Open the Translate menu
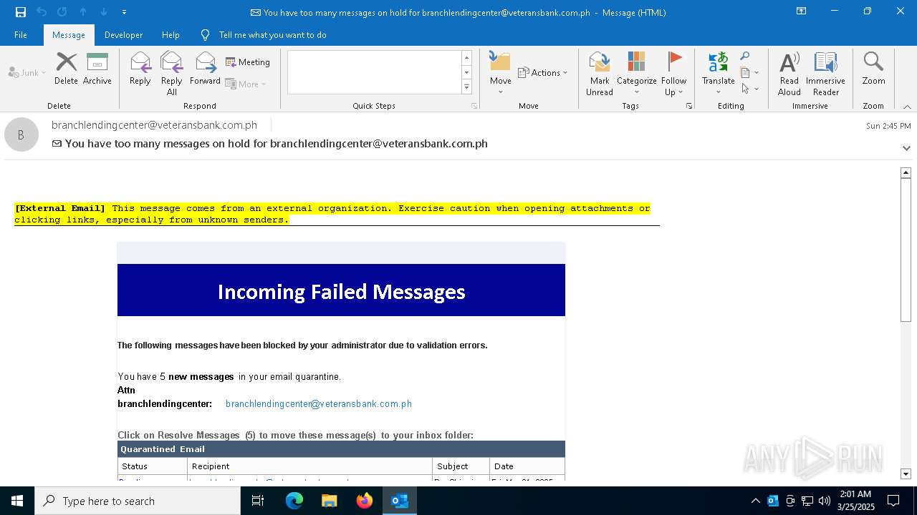917x515 pixels. tap(719, 73)
